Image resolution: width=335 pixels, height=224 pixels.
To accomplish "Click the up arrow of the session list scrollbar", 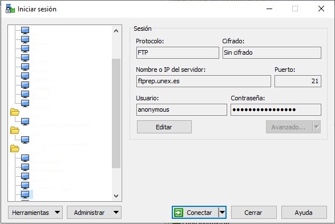I will tap(116, 31).
